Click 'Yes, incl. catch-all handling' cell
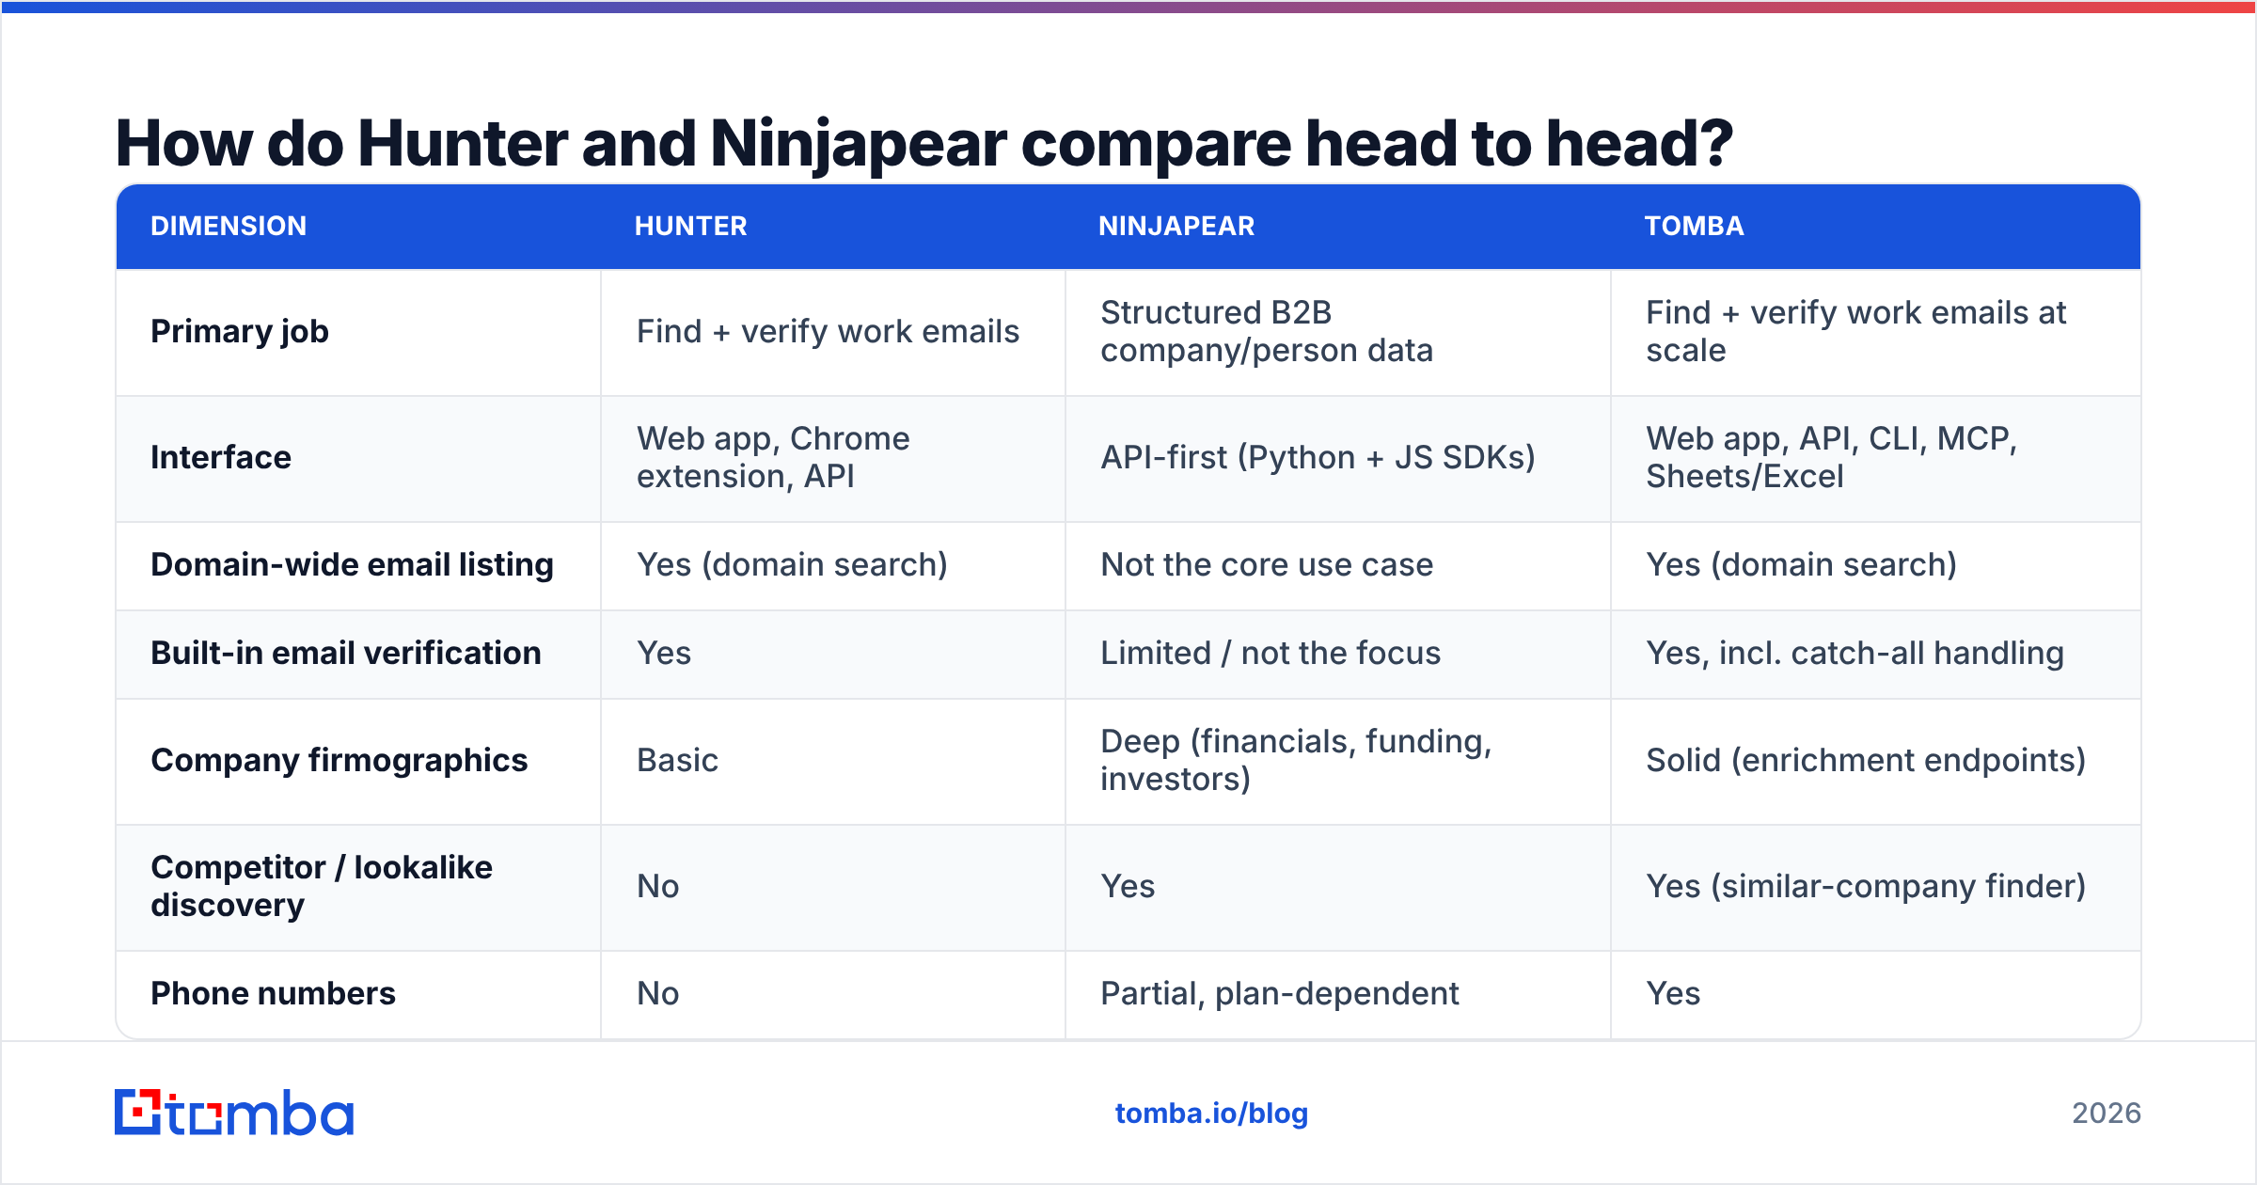Screen dimensions: 2257x1185 tap(1855, 654)
